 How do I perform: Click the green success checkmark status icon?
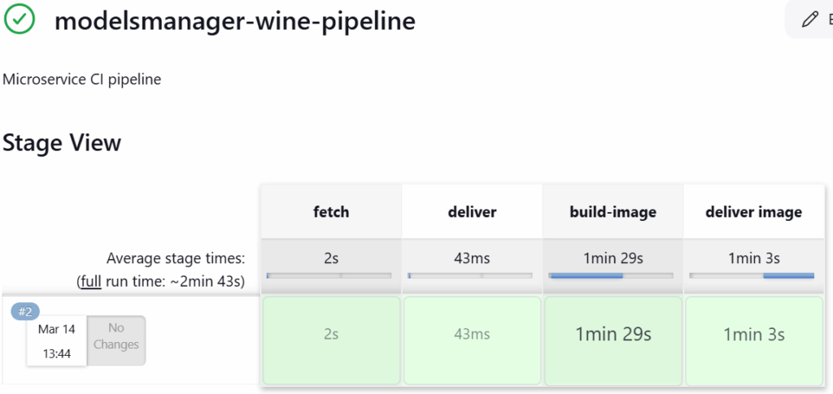tap(19, 19)
